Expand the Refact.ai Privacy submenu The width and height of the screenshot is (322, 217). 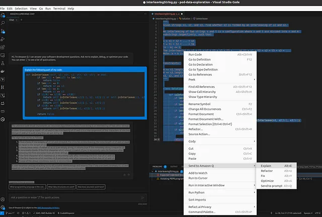point(220,207)
